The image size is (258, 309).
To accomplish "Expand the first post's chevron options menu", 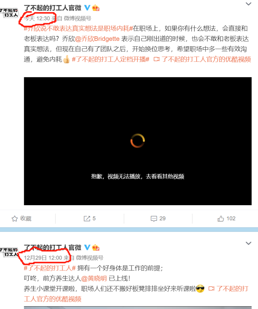I will point(248,4).
